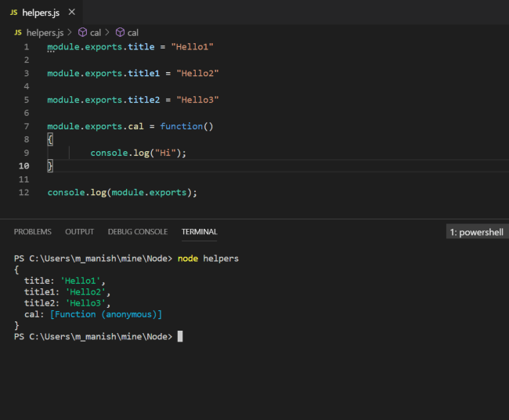Click the first 'cal' breadcrumb label
Screen dimensions: 509x420
96,32
